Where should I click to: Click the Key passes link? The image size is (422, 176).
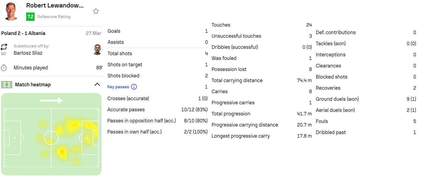click(118, 87)
